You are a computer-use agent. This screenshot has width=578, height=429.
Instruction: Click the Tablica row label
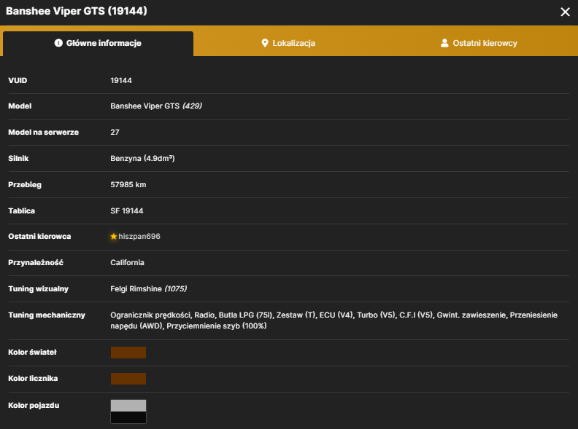coord(21,210)
